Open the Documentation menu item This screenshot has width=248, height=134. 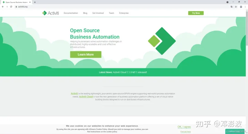71,13
